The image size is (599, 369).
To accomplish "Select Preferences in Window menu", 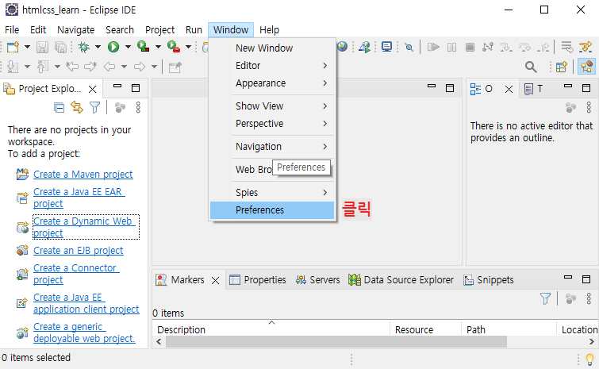I will (272, 210).
